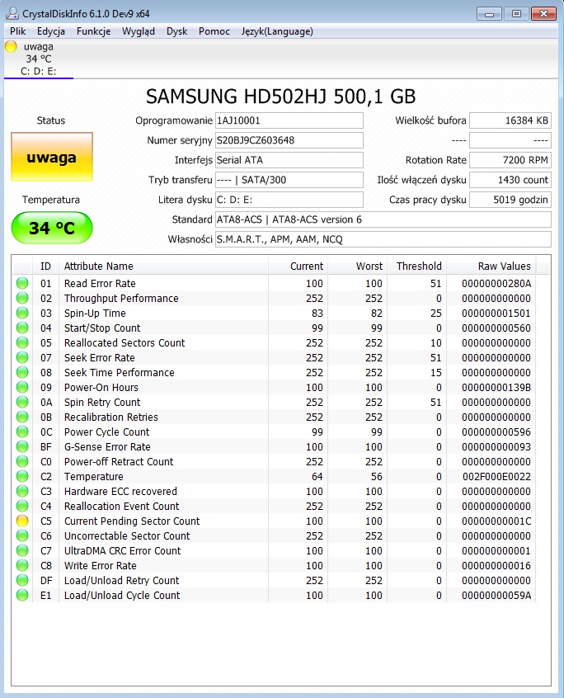
Task: Click the Tryb transferu field with SATA/300
Action: [x=289, y=180]
